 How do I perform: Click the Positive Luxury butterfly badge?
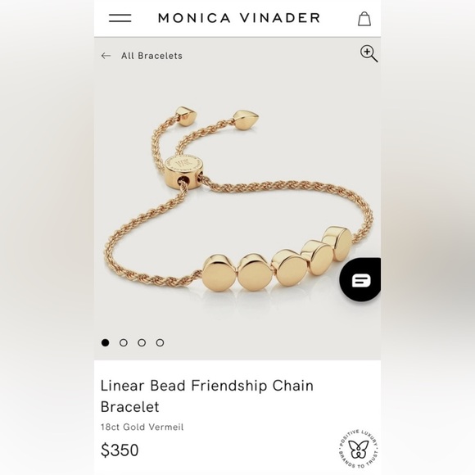(x=359, y=448)
